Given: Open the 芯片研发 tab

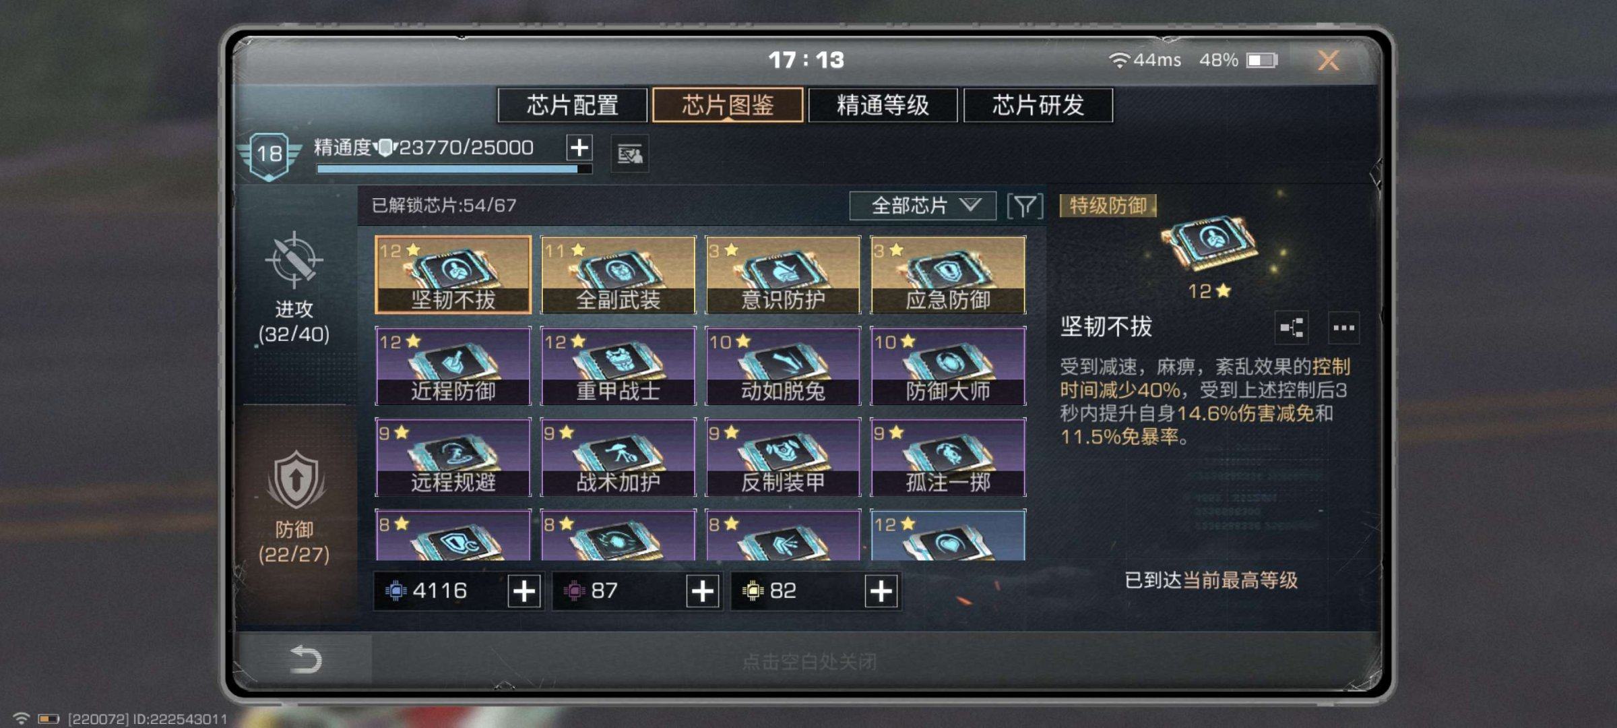Looking at the screenshot, I should point(1038,105).
